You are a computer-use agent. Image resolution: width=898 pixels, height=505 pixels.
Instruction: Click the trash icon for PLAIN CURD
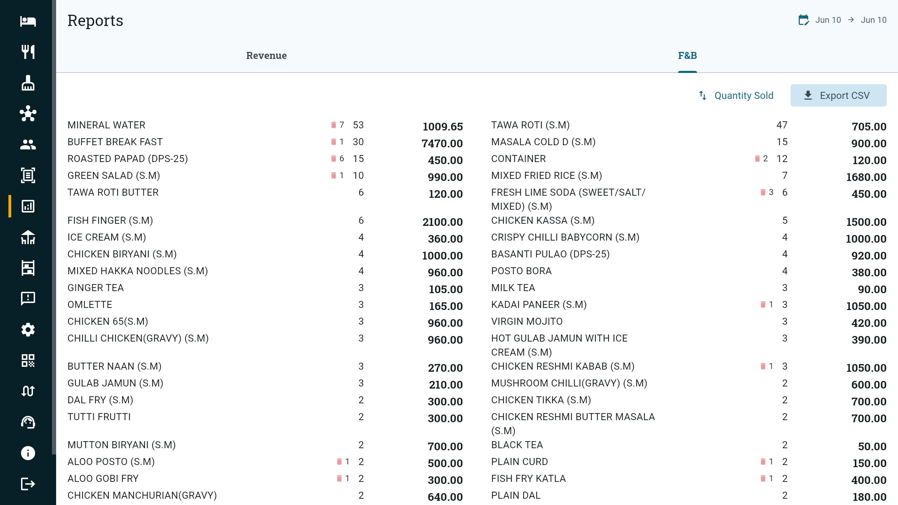[763, 462]
